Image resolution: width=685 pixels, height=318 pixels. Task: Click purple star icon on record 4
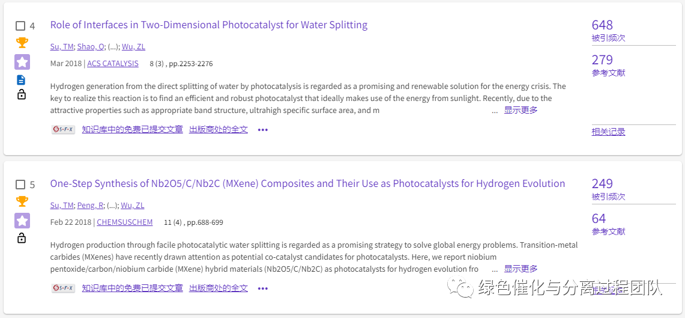point(22,62)
